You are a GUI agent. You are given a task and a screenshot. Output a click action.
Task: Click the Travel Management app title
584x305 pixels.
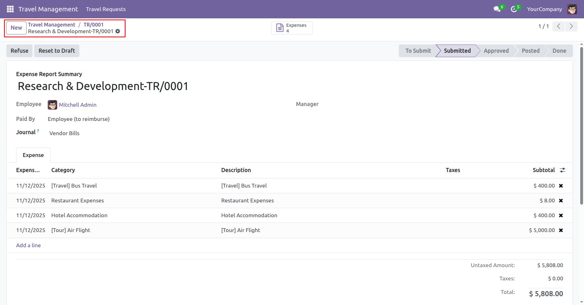coord(48,9)
